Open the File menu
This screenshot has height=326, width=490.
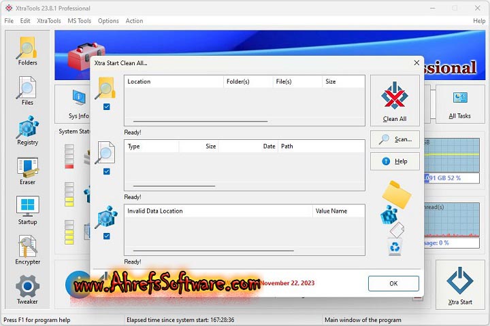[9, 21]
